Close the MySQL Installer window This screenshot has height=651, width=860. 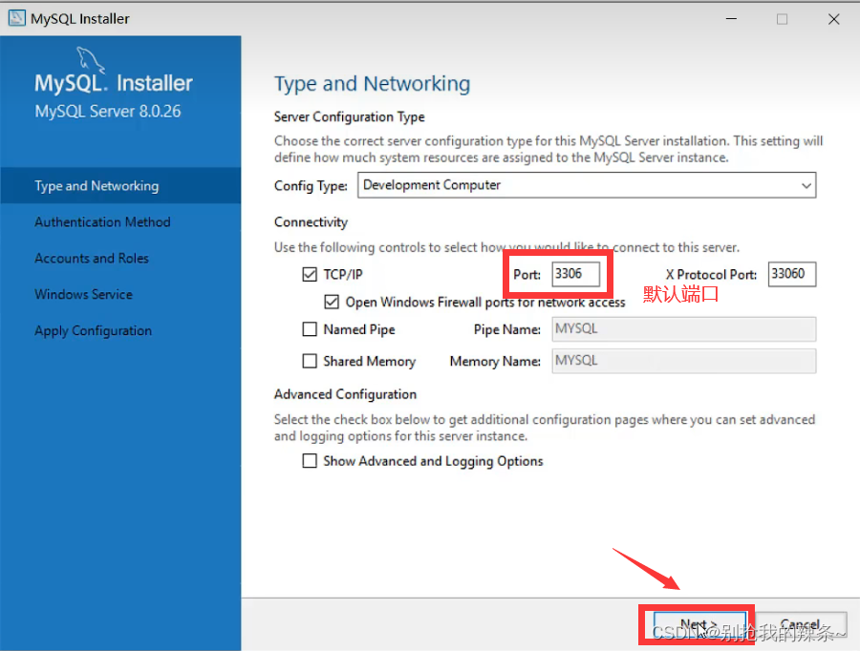coord(833,19)
